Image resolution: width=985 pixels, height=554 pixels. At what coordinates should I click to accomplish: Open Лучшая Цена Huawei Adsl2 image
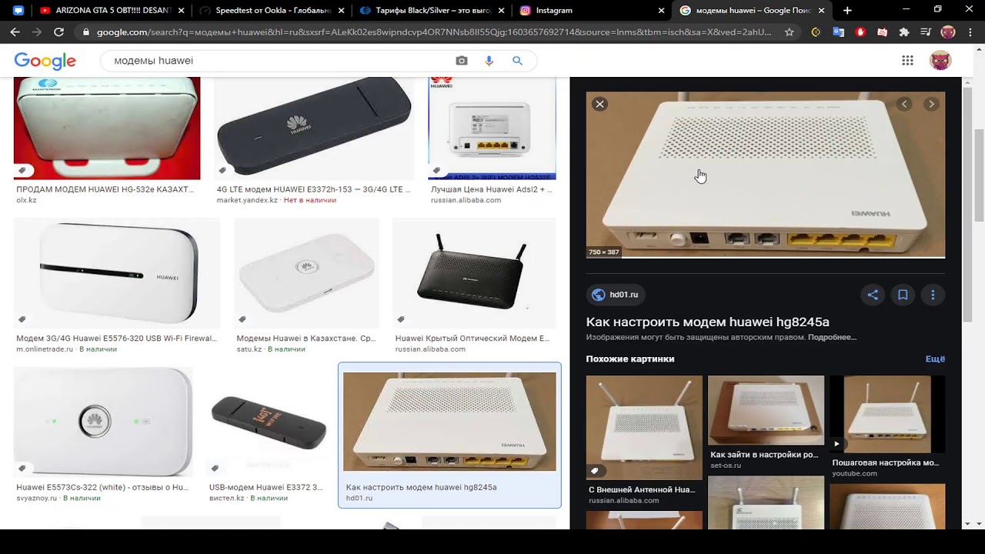point(492,128)
